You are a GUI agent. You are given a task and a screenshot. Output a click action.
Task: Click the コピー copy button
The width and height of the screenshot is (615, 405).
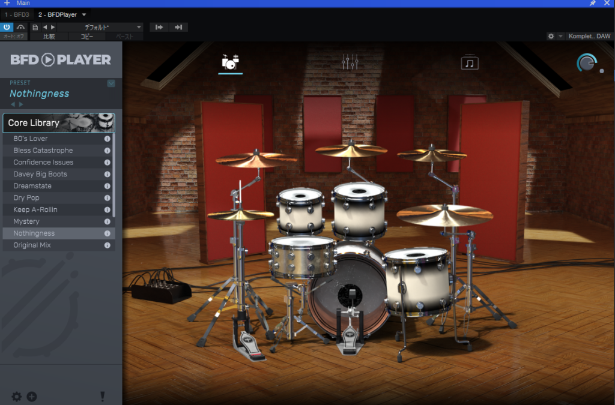pyautogui.click(x=87, y=37)
